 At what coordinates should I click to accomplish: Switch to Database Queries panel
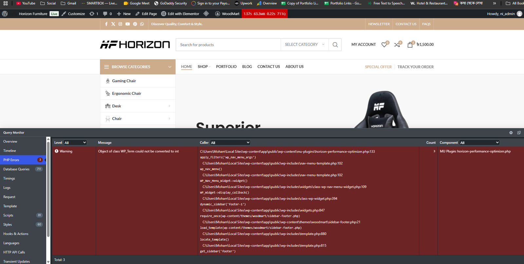click(x=23, y=169)
